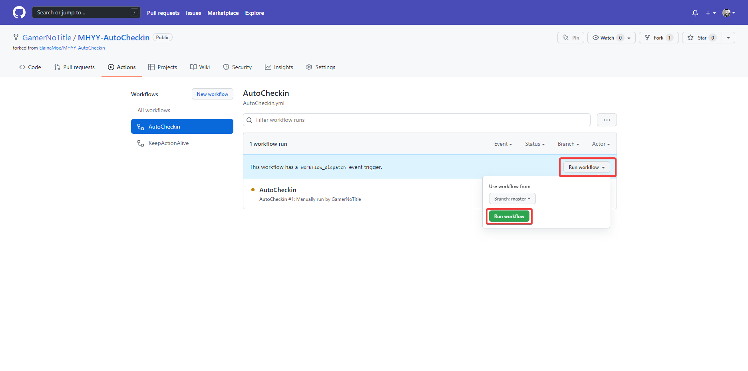Switch to the Code tab
748x371 pixels.
(x=30, y=67)
